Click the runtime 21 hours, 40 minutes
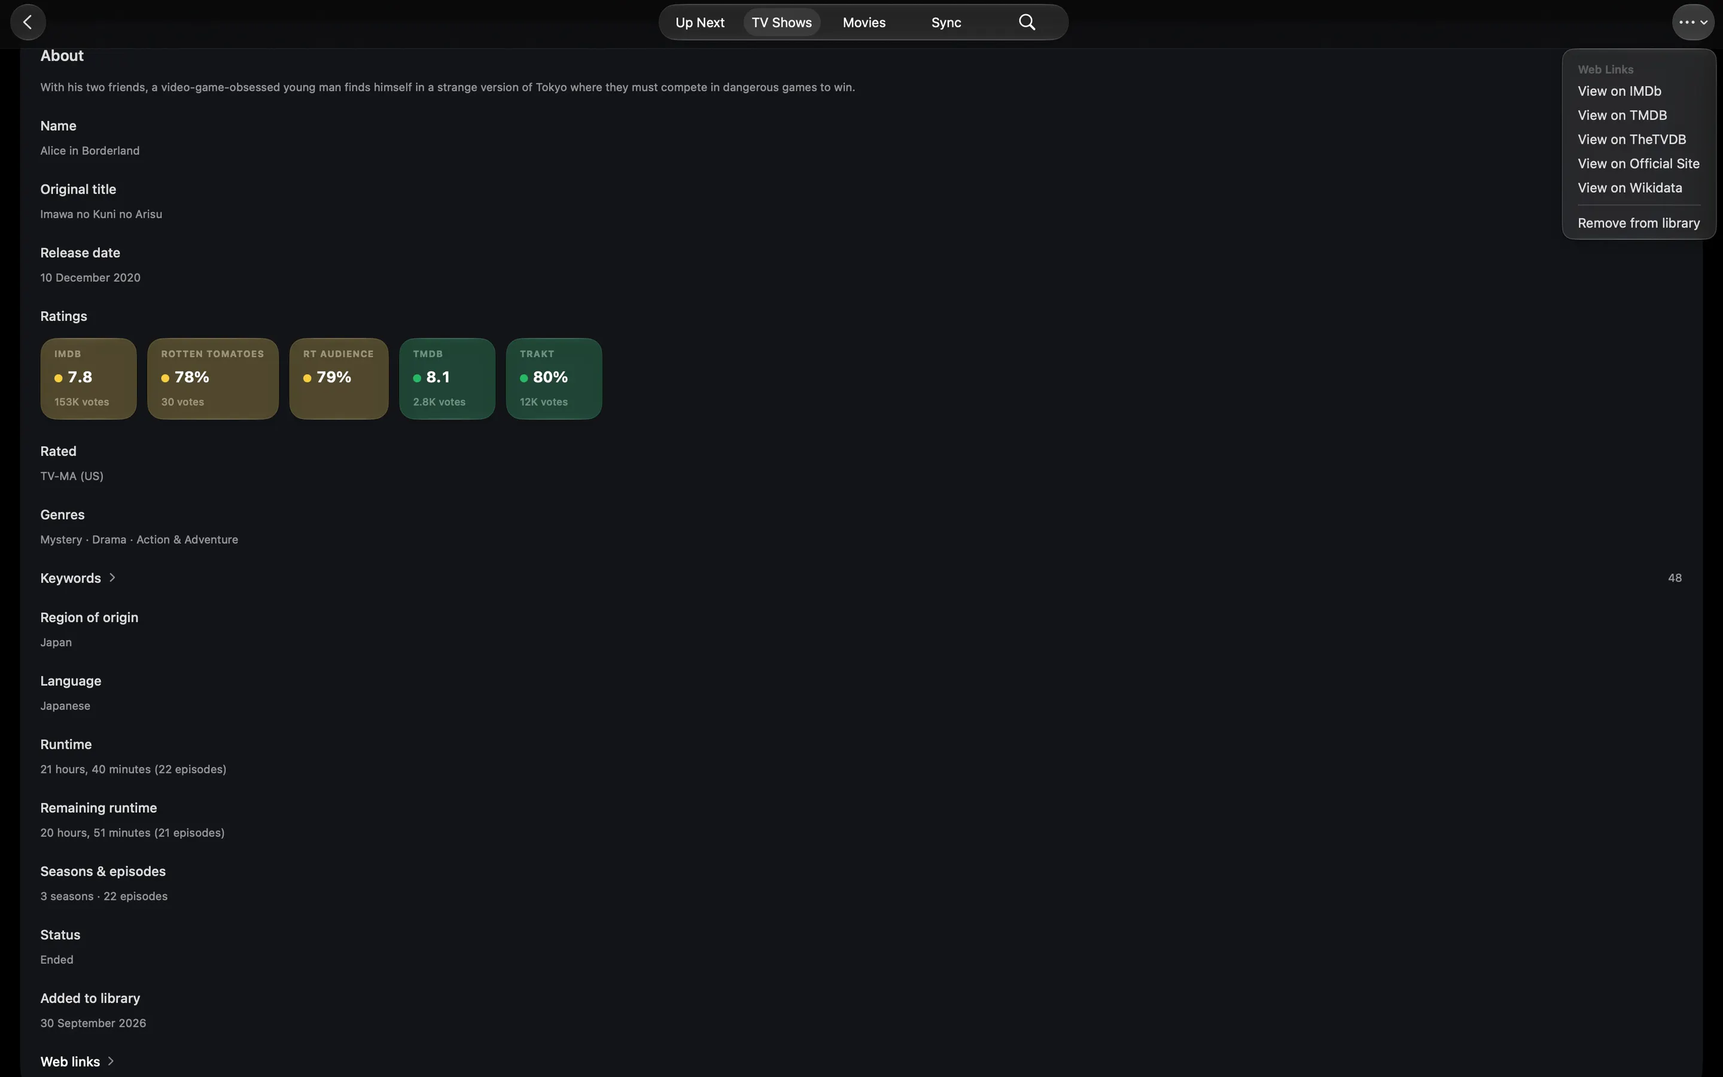The width and height of the screenshot is (1723, 1077). point(133,769)
